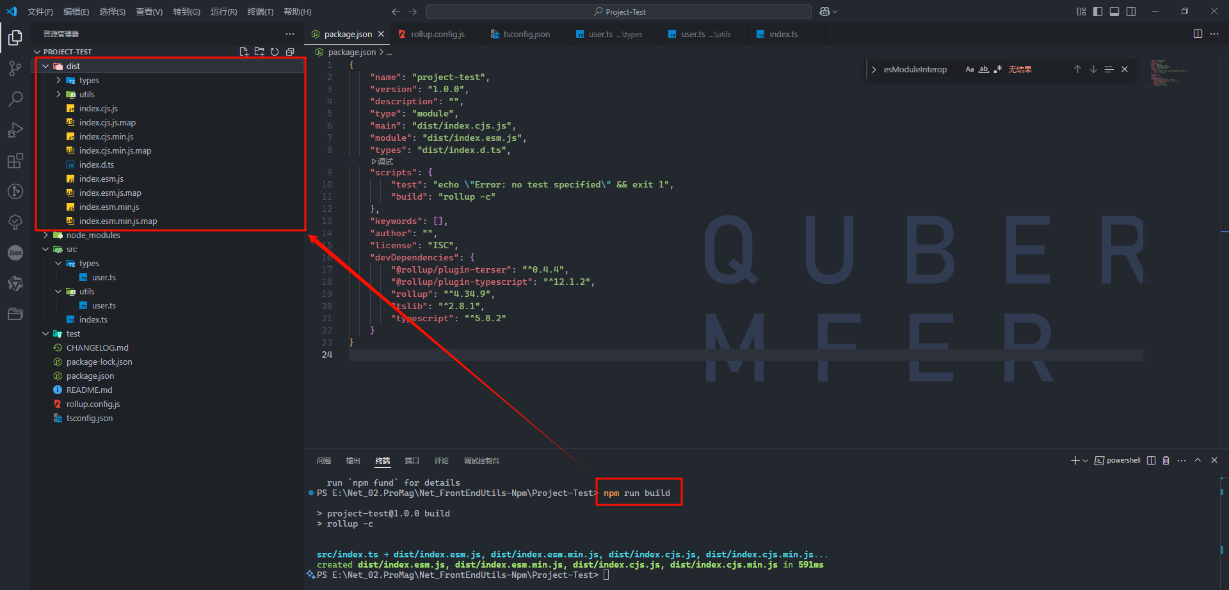Screen dimensions: 1229x590
Task: Switch to rollup.config.js editor tab
Action: [x=437, y=35]
